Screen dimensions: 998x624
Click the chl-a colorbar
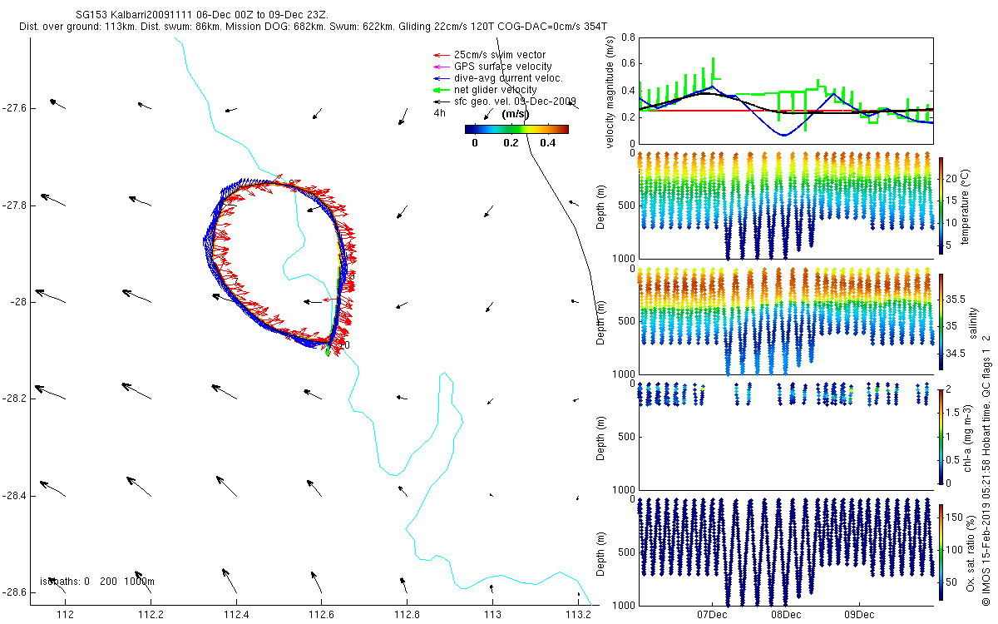(941, 435)
